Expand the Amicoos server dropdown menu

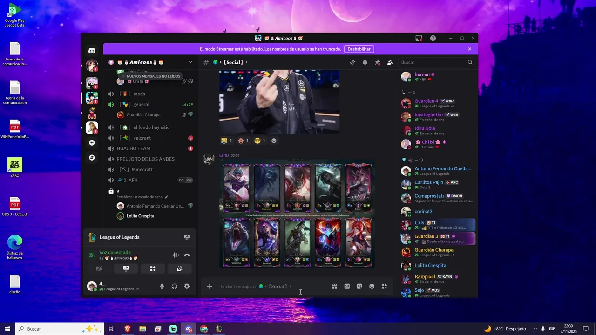190,62
